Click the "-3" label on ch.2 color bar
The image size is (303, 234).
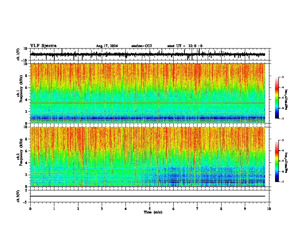(x=282, y=140)
